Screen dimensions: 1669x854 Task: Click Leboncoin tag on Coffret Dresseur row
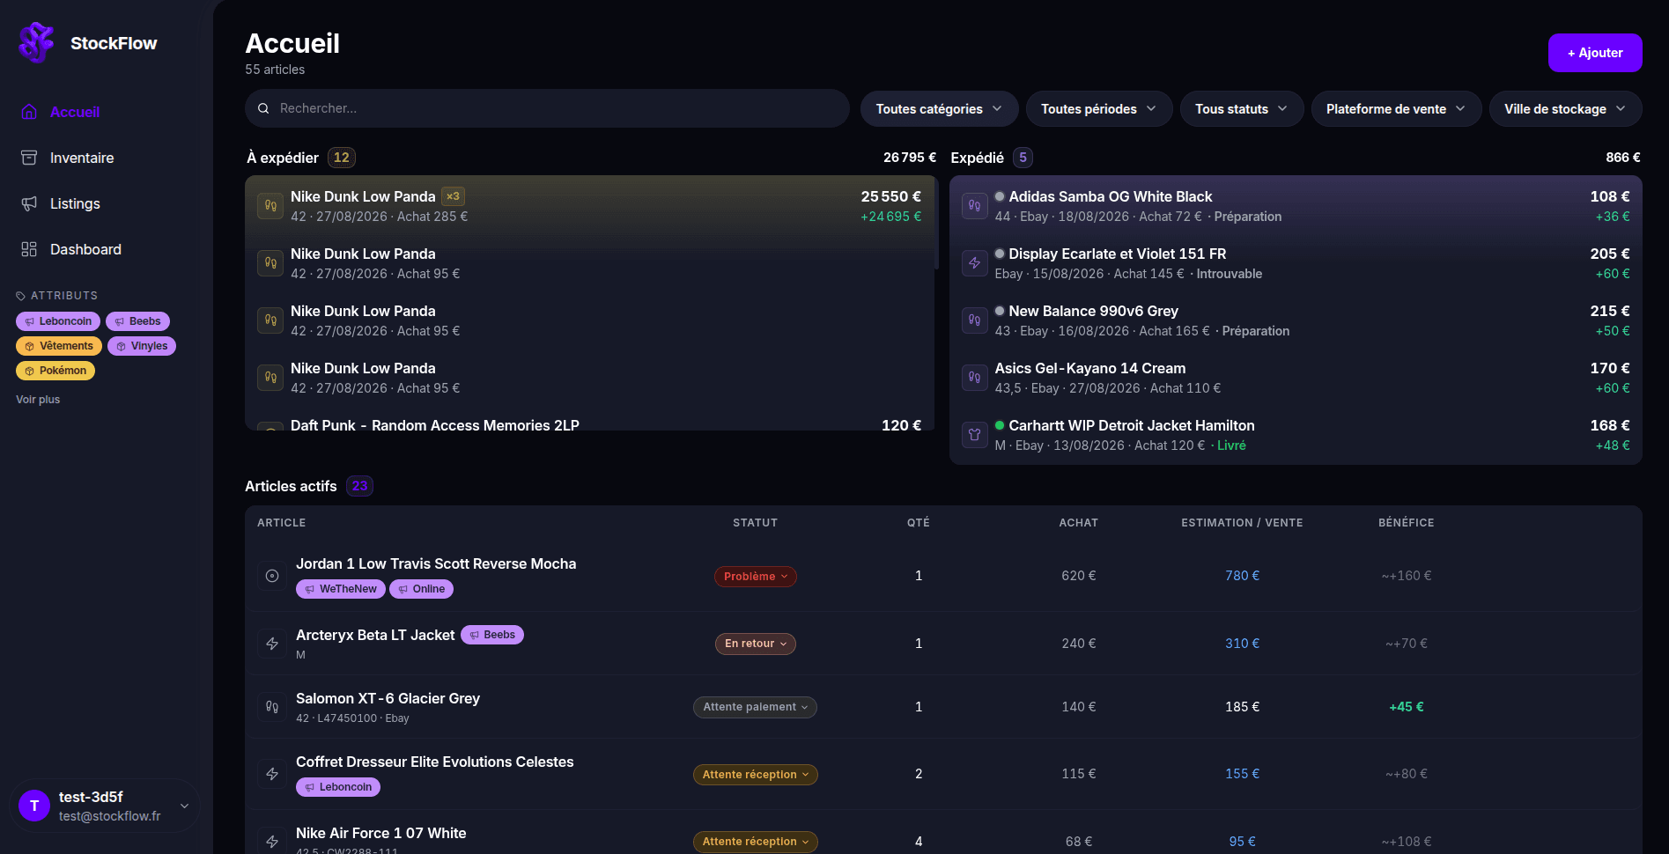point(338,787)
